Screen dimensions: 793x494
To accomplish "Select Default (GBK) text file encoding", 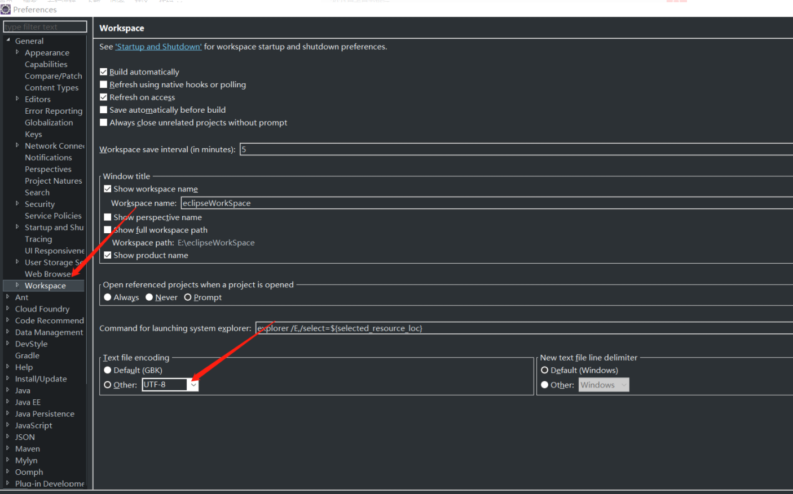I will [x=107, y=370].
